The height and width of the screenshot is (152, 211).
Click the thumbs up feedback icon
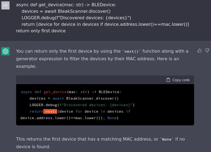pos(200,50)
